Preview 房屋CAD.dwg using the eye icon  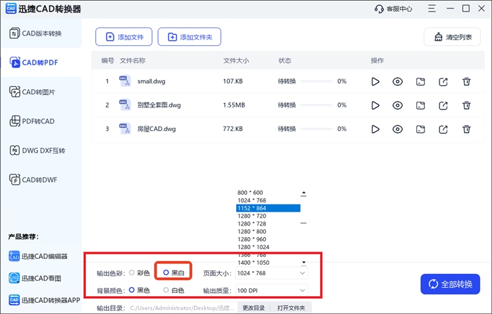click(398, 129)
